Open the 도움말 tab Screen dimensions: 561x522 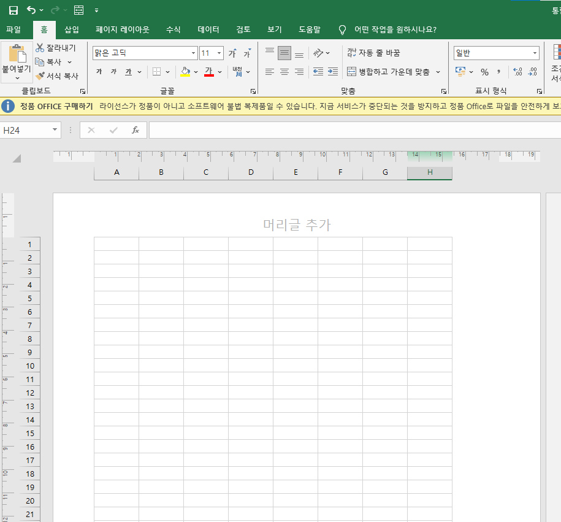[x=310, y=29]
